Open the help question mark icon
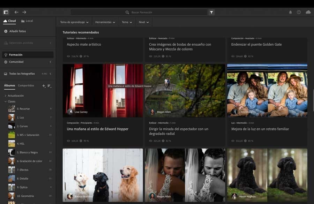Image resolution: width=314 pixels, height=204 pixels. point(299,12)
